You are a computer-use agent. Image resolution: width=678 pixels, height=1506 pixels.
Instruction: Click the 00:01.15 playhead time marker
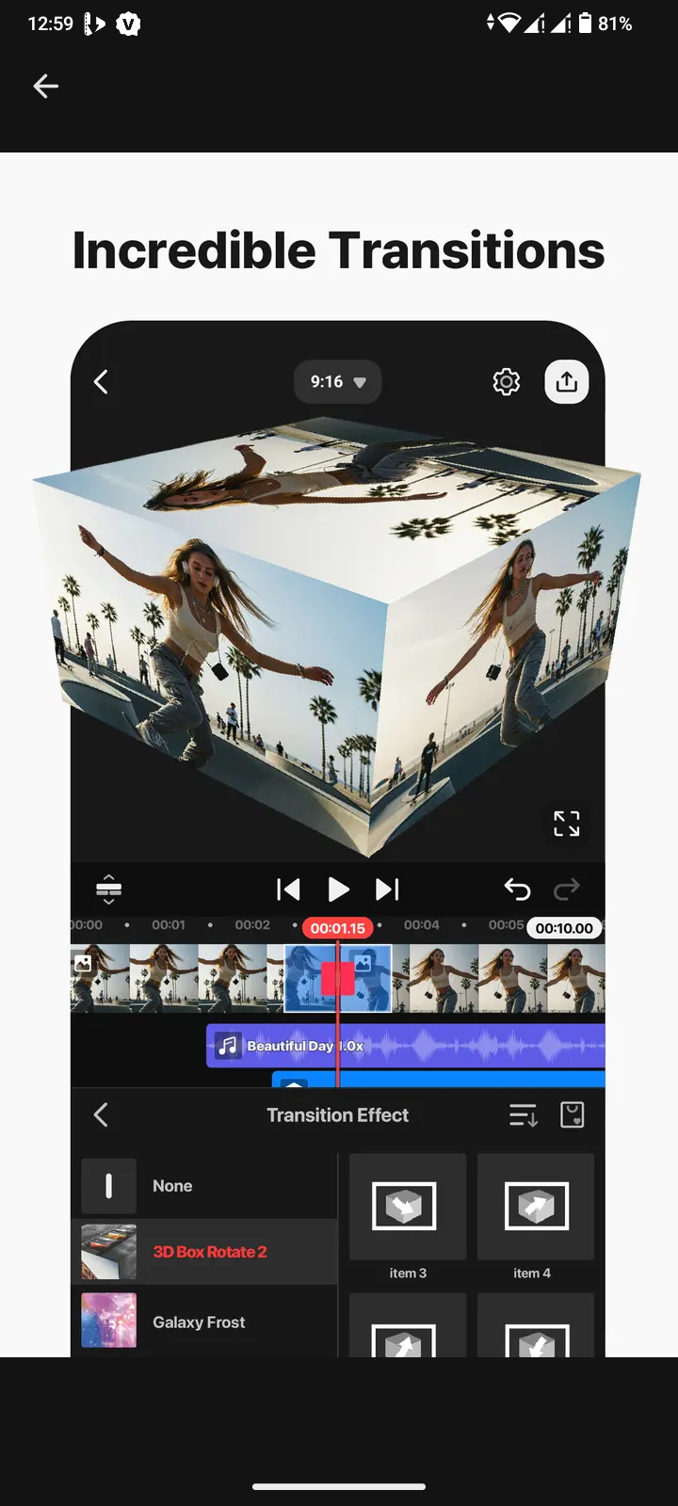(x=338, y=928)
